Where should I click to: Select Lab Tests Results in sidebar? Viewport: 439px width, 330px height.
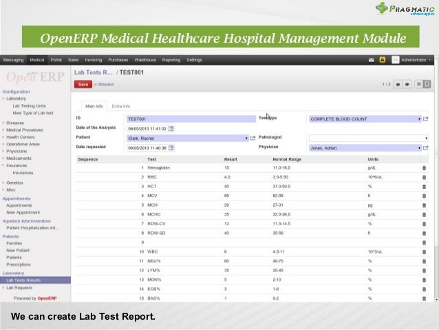35,280
